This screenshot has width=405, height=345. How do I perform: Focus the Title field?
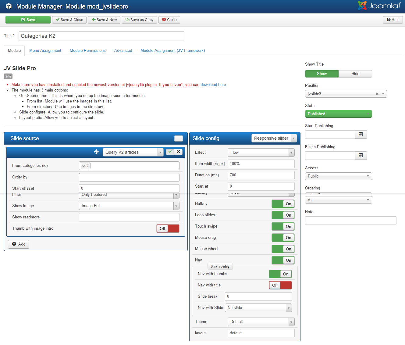point(101,36)
